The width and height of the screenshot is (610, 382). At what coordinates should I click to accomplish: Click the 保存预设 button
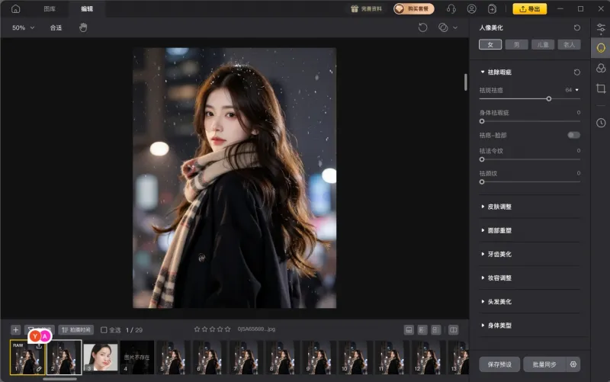[499, 364]
